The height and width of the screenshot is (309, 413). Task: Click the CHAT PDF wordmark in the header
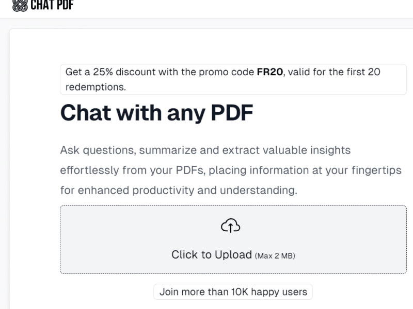coord(52,4)
